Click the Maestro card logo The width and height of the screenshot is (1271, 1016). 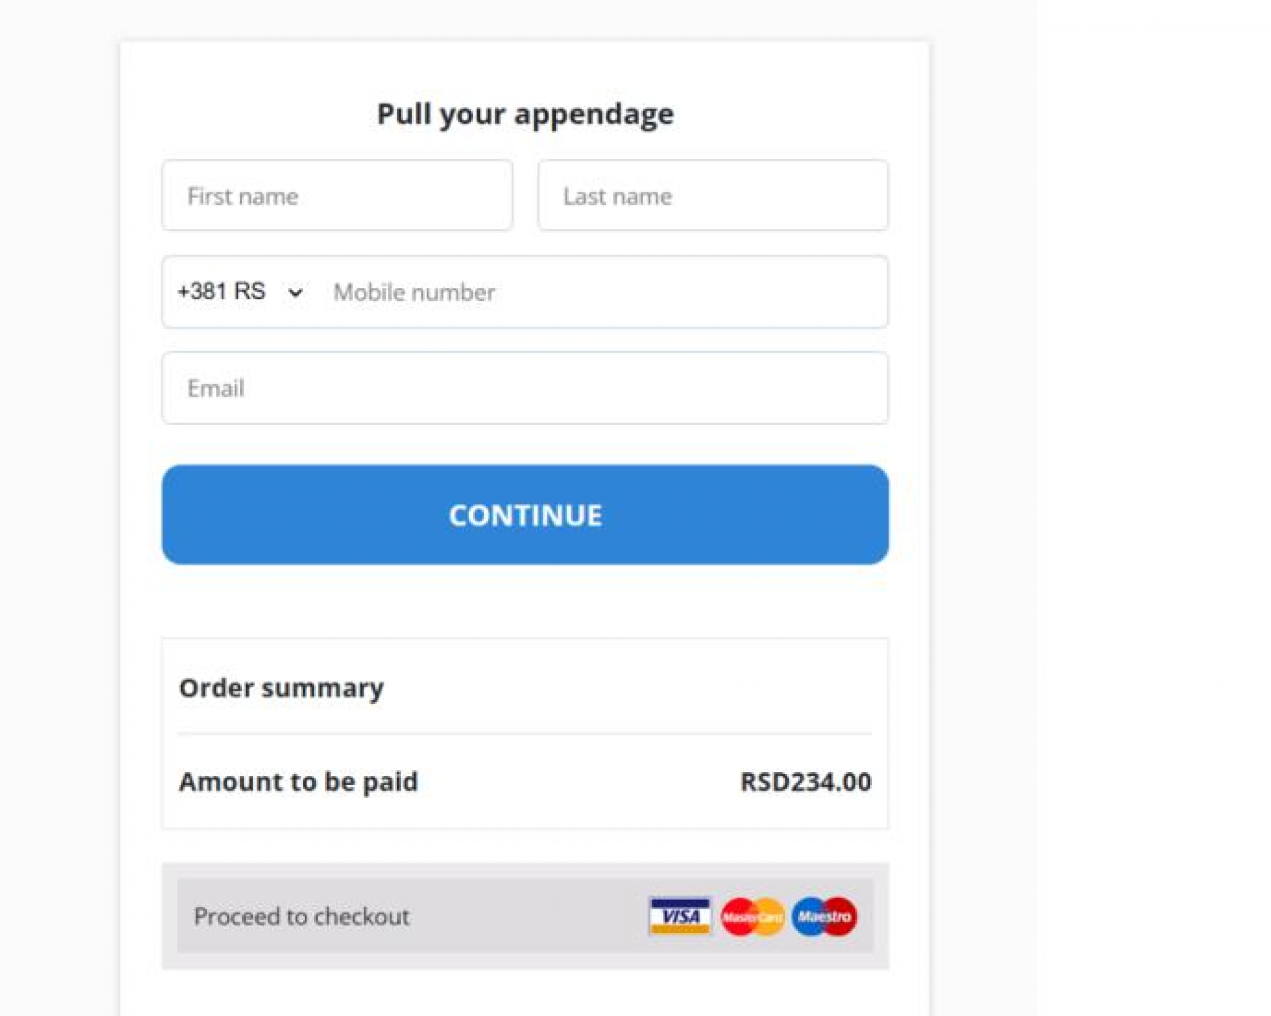point(824,916)
